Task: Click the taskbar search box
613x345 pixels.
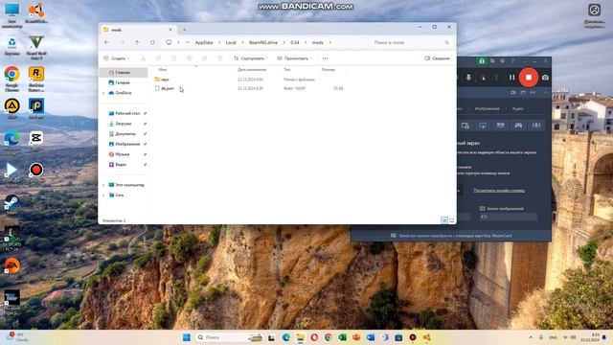Action: (229, 337)
